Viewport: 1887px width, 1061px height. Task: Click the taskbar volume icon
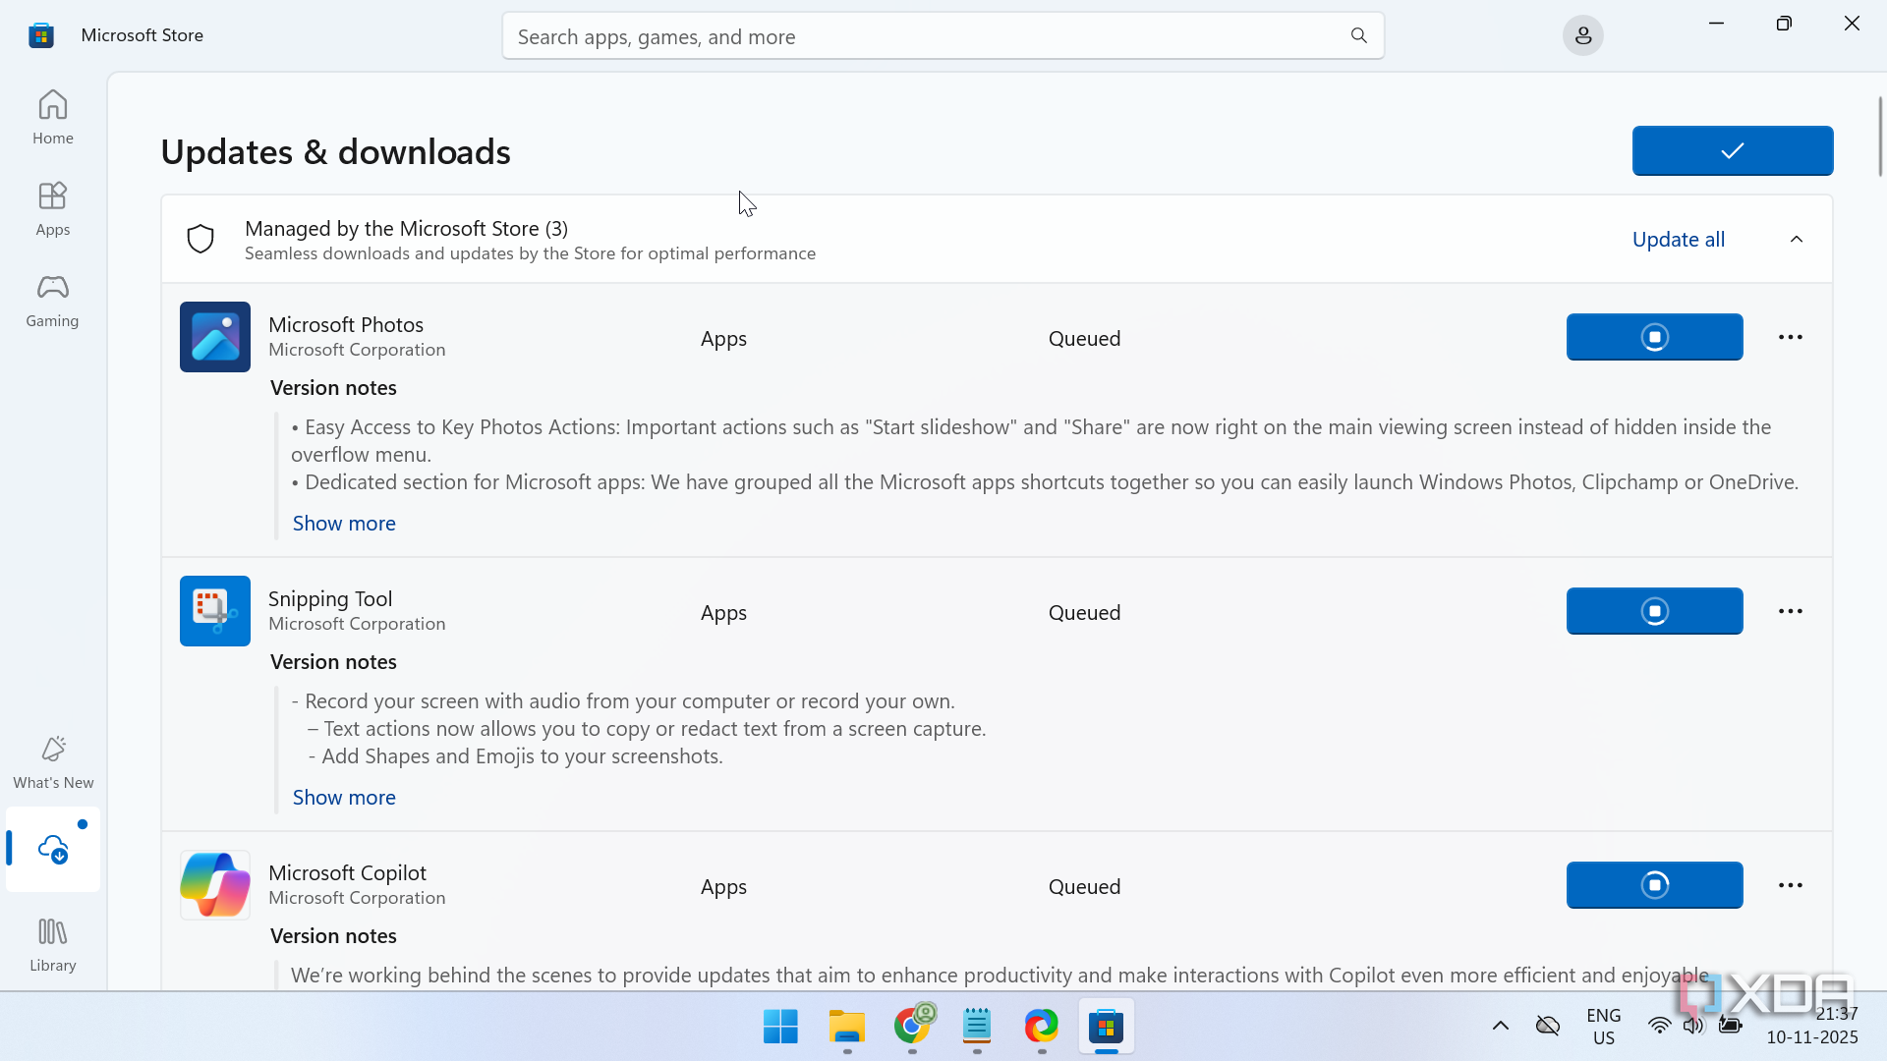click(x=1692, y=1026)
